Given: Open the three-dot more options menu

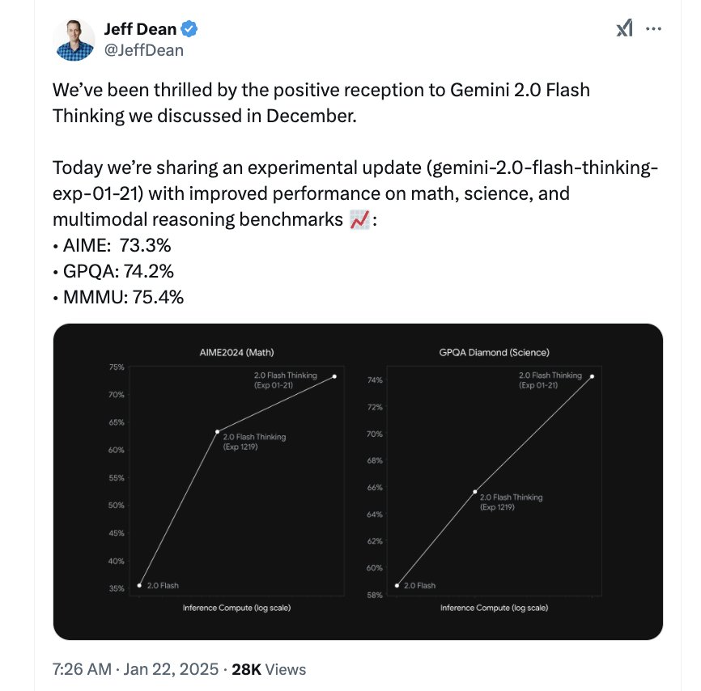Looking at the screenshot, I should click(653, 29).
